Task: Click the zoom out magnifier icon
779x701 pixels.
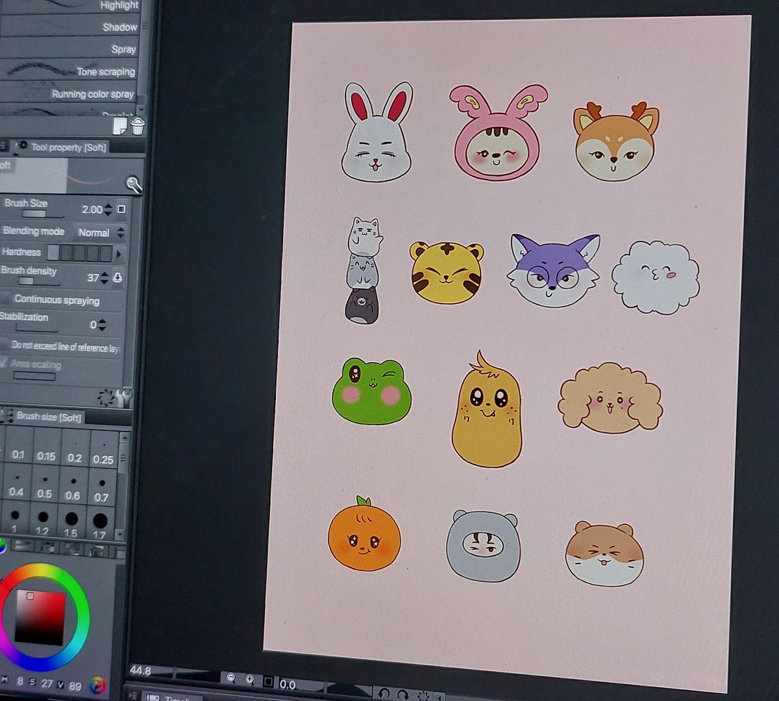Action: pos(230,678)
